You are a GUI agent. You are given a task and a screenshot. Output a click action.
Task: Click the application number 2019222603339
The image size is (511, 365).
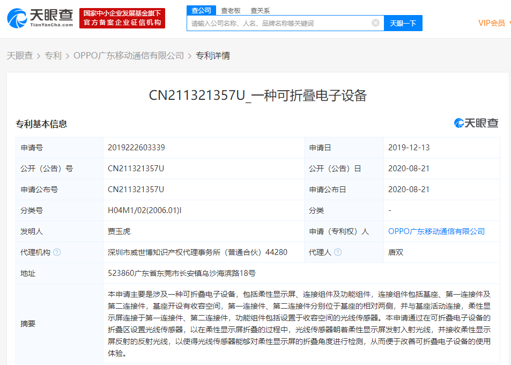pyautogui.click(x=136, y=148)
